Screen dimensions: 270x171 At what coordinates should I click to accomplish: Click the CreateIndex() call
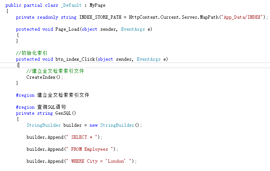coord(45,77)
